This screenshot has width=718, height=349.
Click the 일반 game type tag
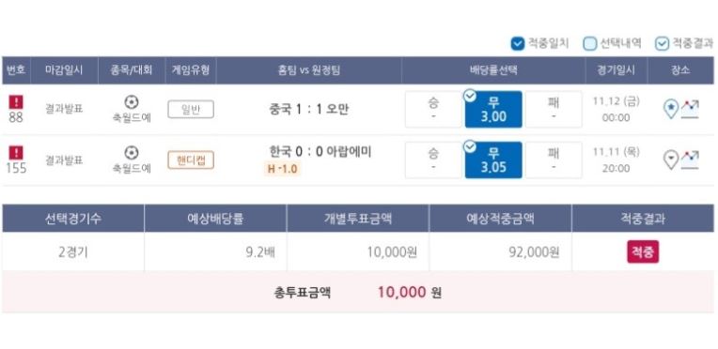(191, 110)
